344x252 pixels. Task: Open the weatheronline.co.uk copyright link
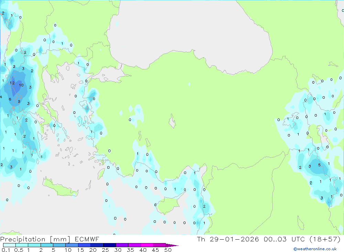[315, 249]
